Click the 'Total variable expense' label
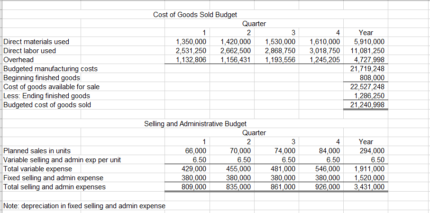This screenshot has width=430, height=213. (37, 169)
